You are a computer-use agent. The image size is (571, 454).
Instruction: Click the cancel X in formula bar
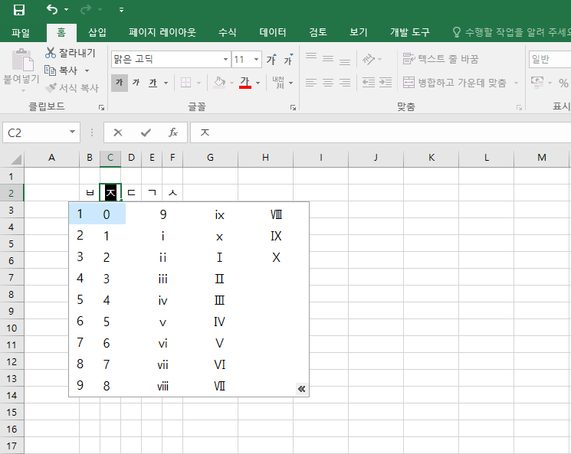[x=117, y=132]
